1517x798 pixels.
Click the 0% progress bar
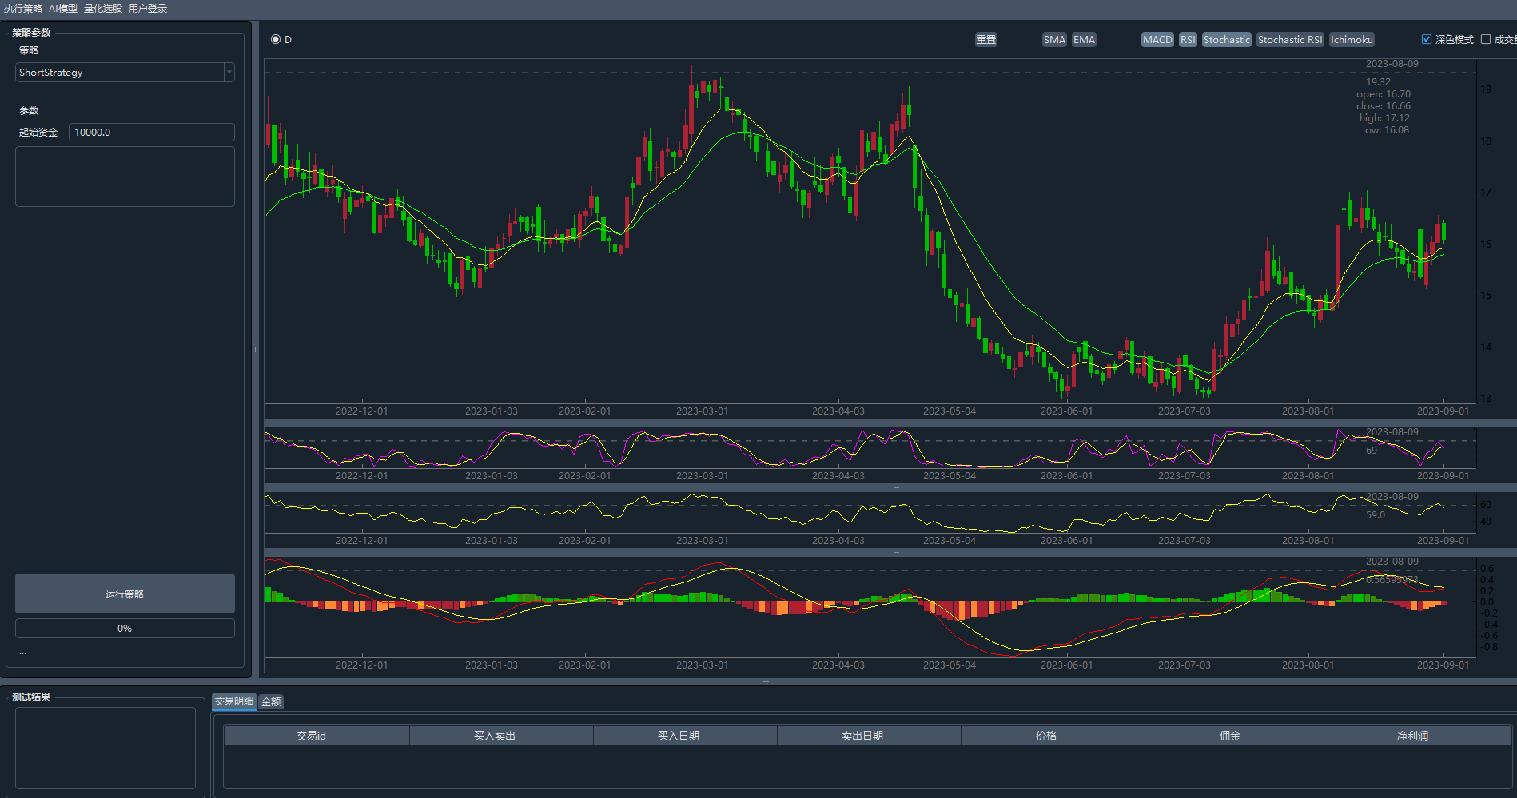point(125,629)
